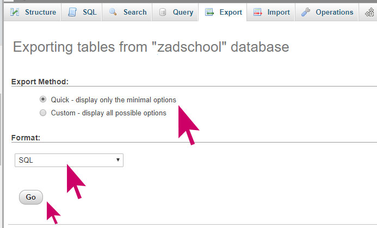Switch to the Structure tab
This screenshot has height=228, width=377.
[x=40, y=12]
